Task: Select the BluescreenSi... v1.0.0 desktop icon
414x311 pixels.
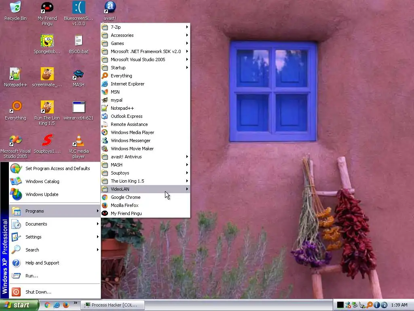Action: tap(78, 13)
